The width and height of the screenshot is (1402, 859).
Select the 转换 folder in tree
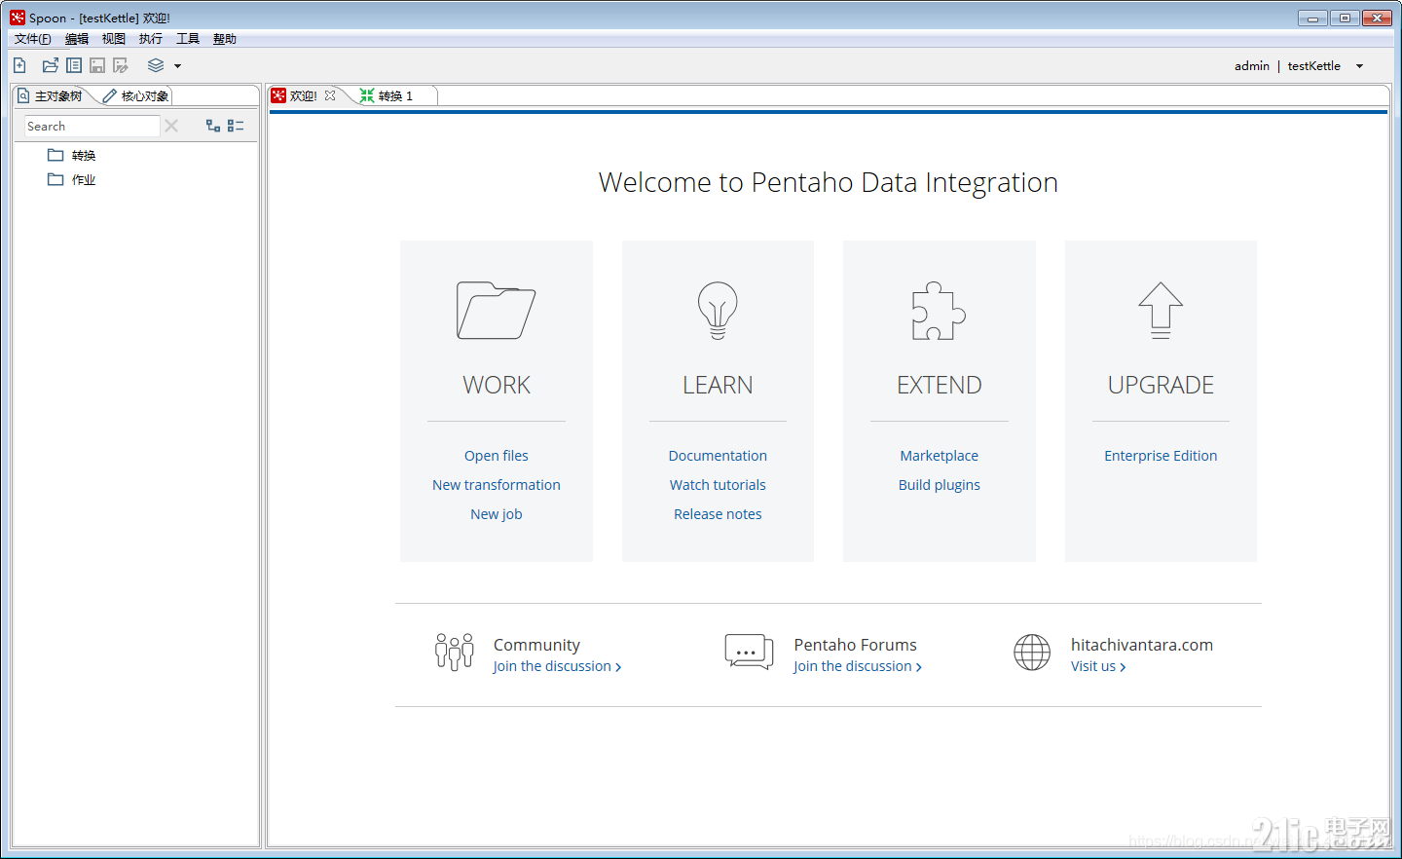click(72, 155)
